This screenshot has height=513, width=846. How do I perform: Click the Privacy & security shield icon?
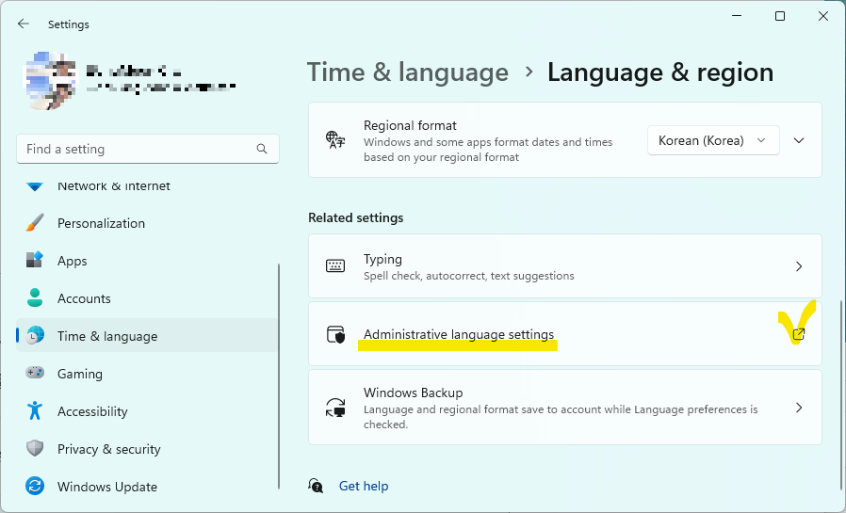[x=35, y=448]
